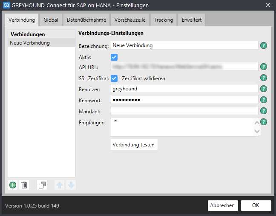Select Neue Verbindung in connections list
This screenshot has width=276, height=216.
tap(42, 43)
